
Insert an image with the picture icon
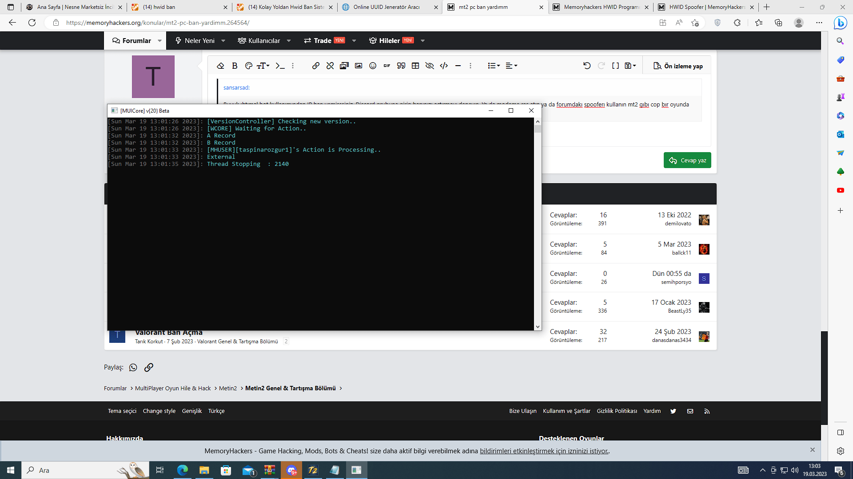pos(359,66)
